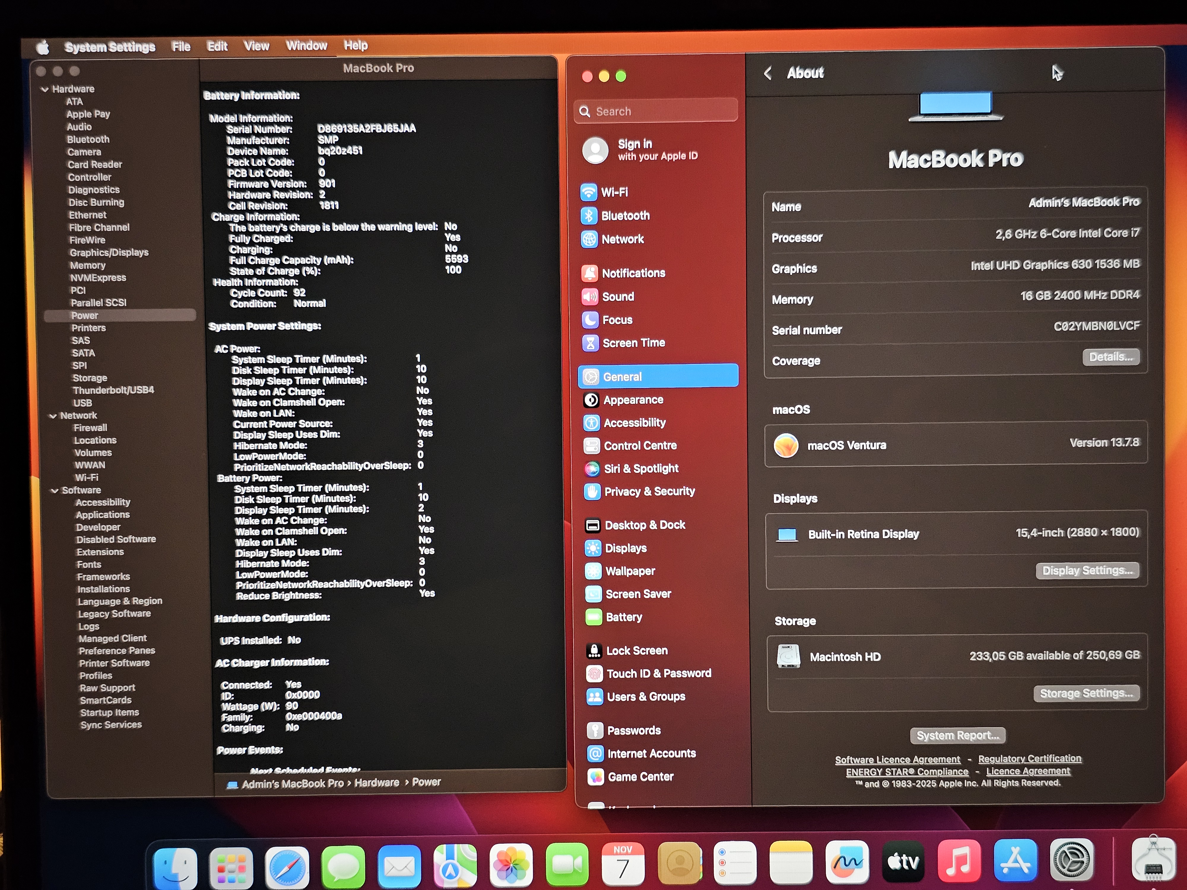The width and height of the screenshot is (1187, 890).
Task: Collapse the Hardware tree section
Action: click(45, 90)
